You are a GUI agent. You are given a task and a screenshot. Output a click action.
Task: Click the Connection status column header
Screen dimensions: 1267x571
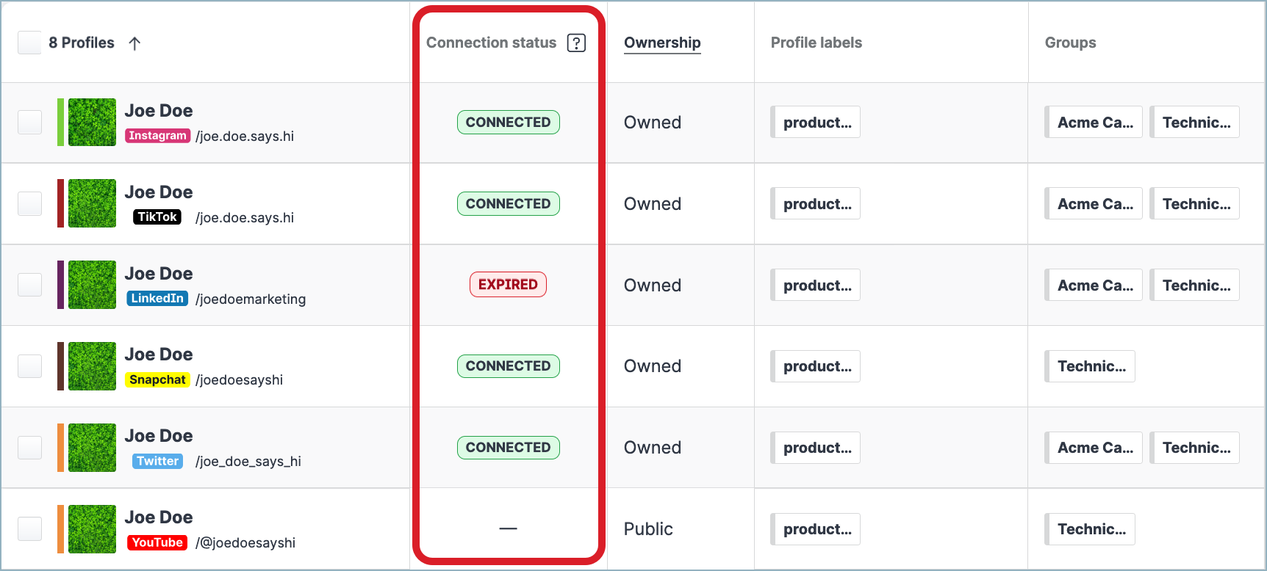[x=491, y=43]
